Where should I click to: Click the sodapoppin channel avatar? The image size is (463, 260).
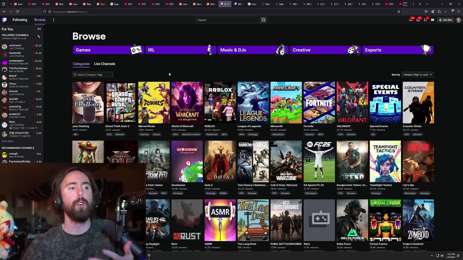click(x=4, y=62)
